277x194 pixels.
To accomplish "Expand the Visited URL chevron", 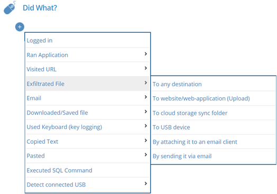I will tap(145, 68).
